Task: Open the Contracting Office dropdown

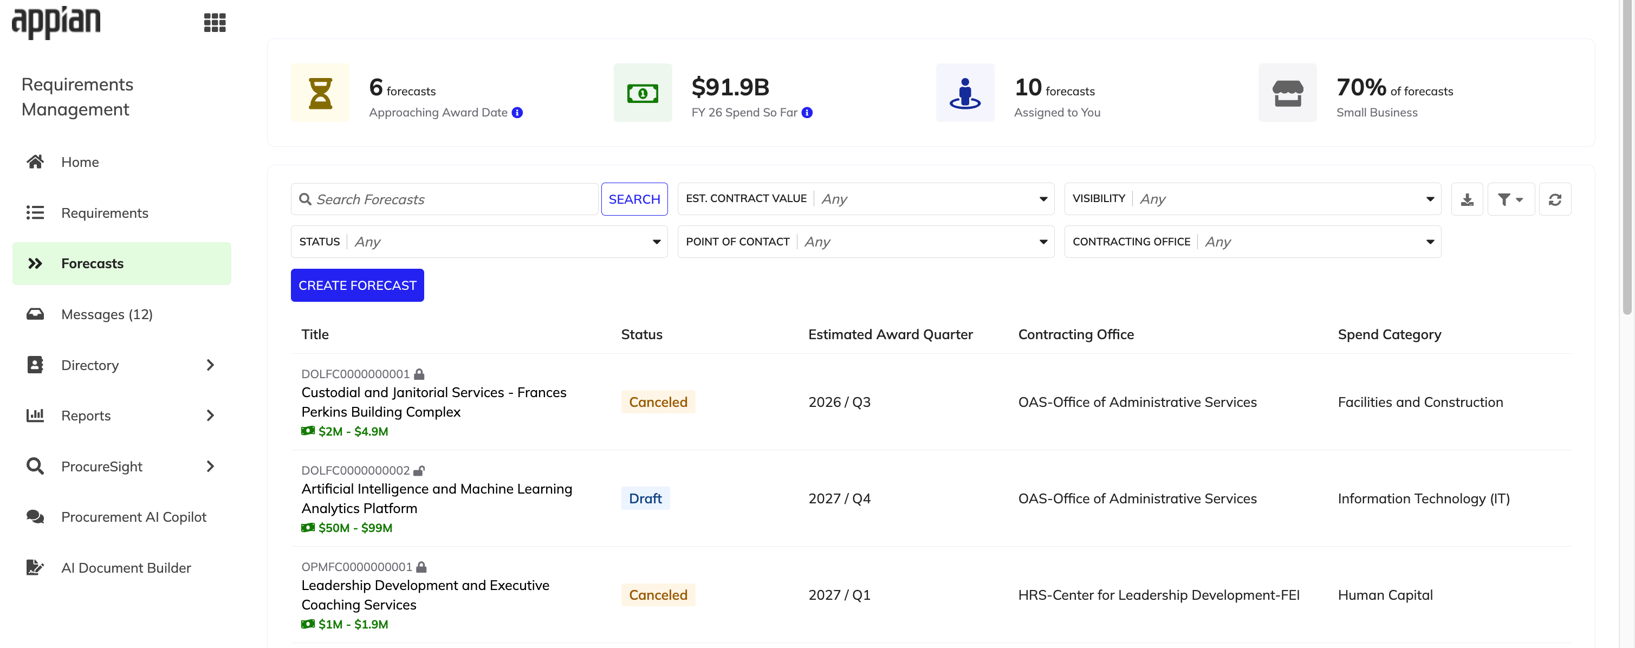Action: coord(1253,242)
